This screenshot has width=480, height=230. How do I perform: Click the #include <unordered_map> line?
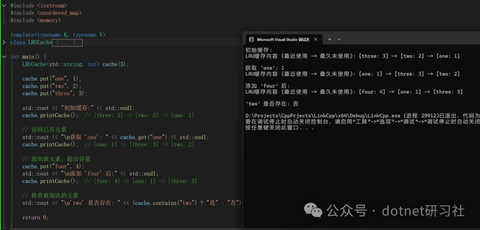(46, 13)
